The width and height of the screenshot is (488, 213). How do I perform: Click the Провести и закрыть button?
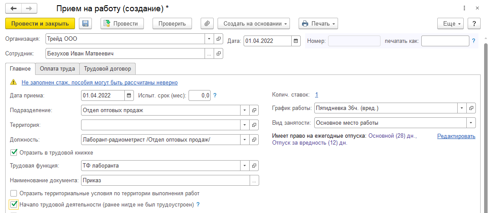[40, 24]
